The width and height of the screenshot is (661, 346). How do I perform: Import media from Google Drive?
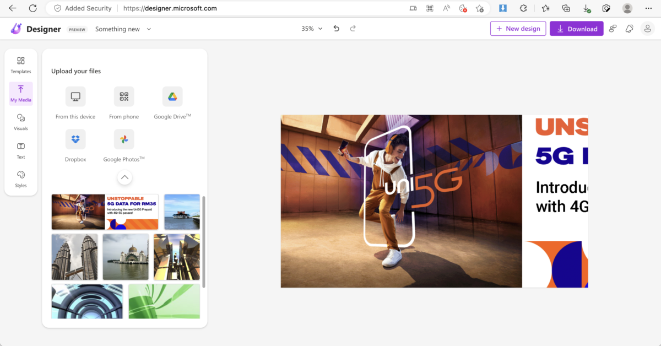(x=172, y=97)
